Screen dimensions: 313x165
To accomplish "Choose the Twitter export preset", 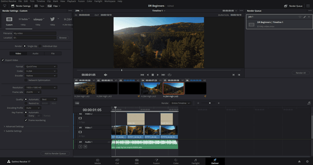I will 52,19.
